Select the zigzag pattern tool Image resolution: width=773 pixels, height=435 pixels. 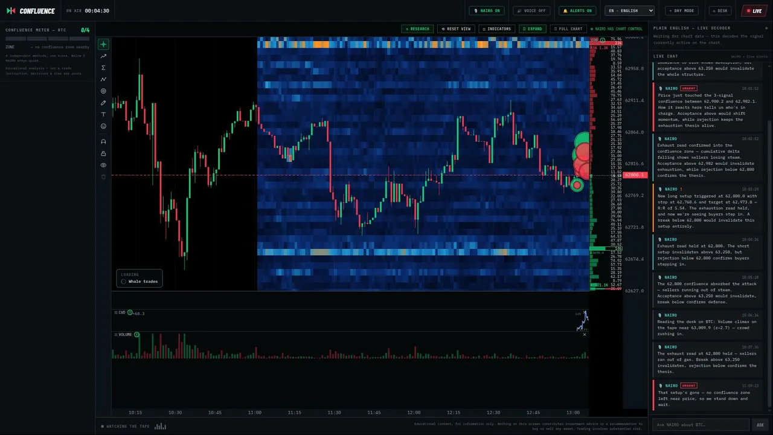click(103, 79)
